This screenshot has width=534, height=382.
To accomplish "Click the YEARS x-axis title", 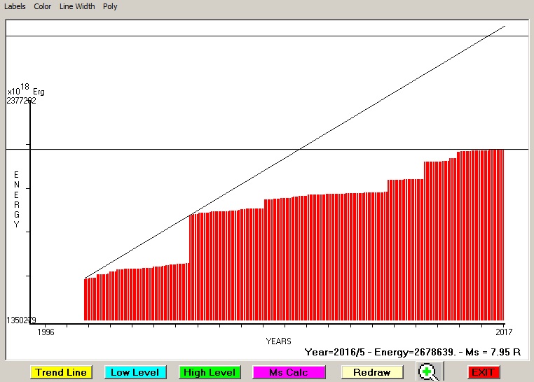I will click(278, 341).
